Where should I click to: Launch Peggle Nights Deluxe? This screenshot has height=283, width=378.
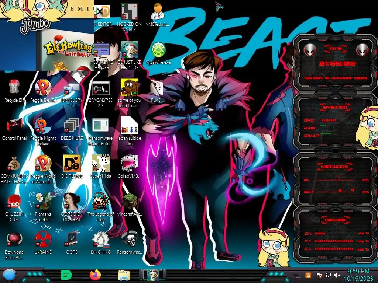click(x=43, y=125)
